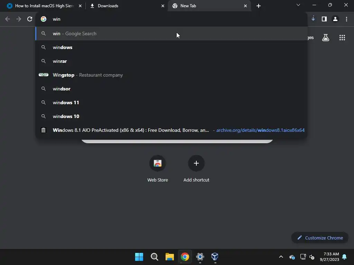This screenshot has height=265, width=354.
Task: Open the Chrome profile icon
Action: (335, 19)
